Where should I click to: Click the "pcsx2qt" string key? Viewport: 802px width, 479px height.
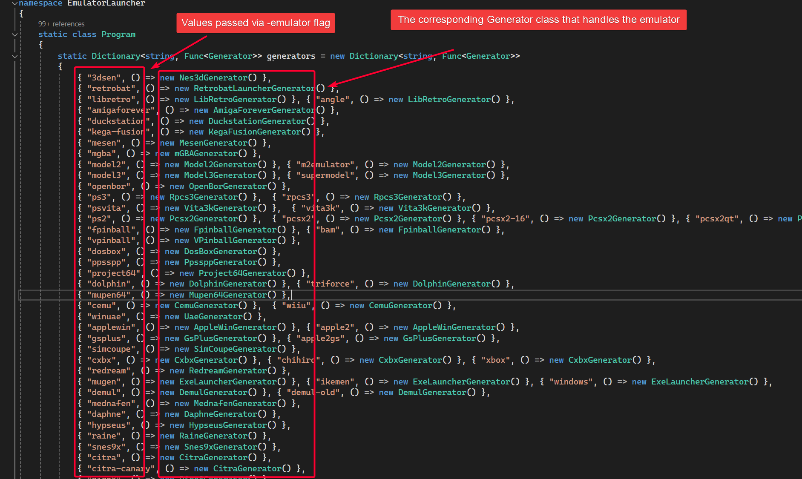pos(717,219)
